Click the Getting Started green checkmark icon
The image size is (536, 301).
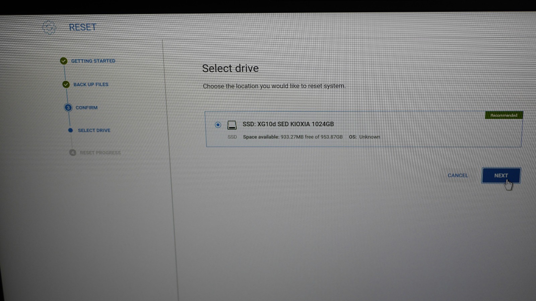tap(64, 61)
